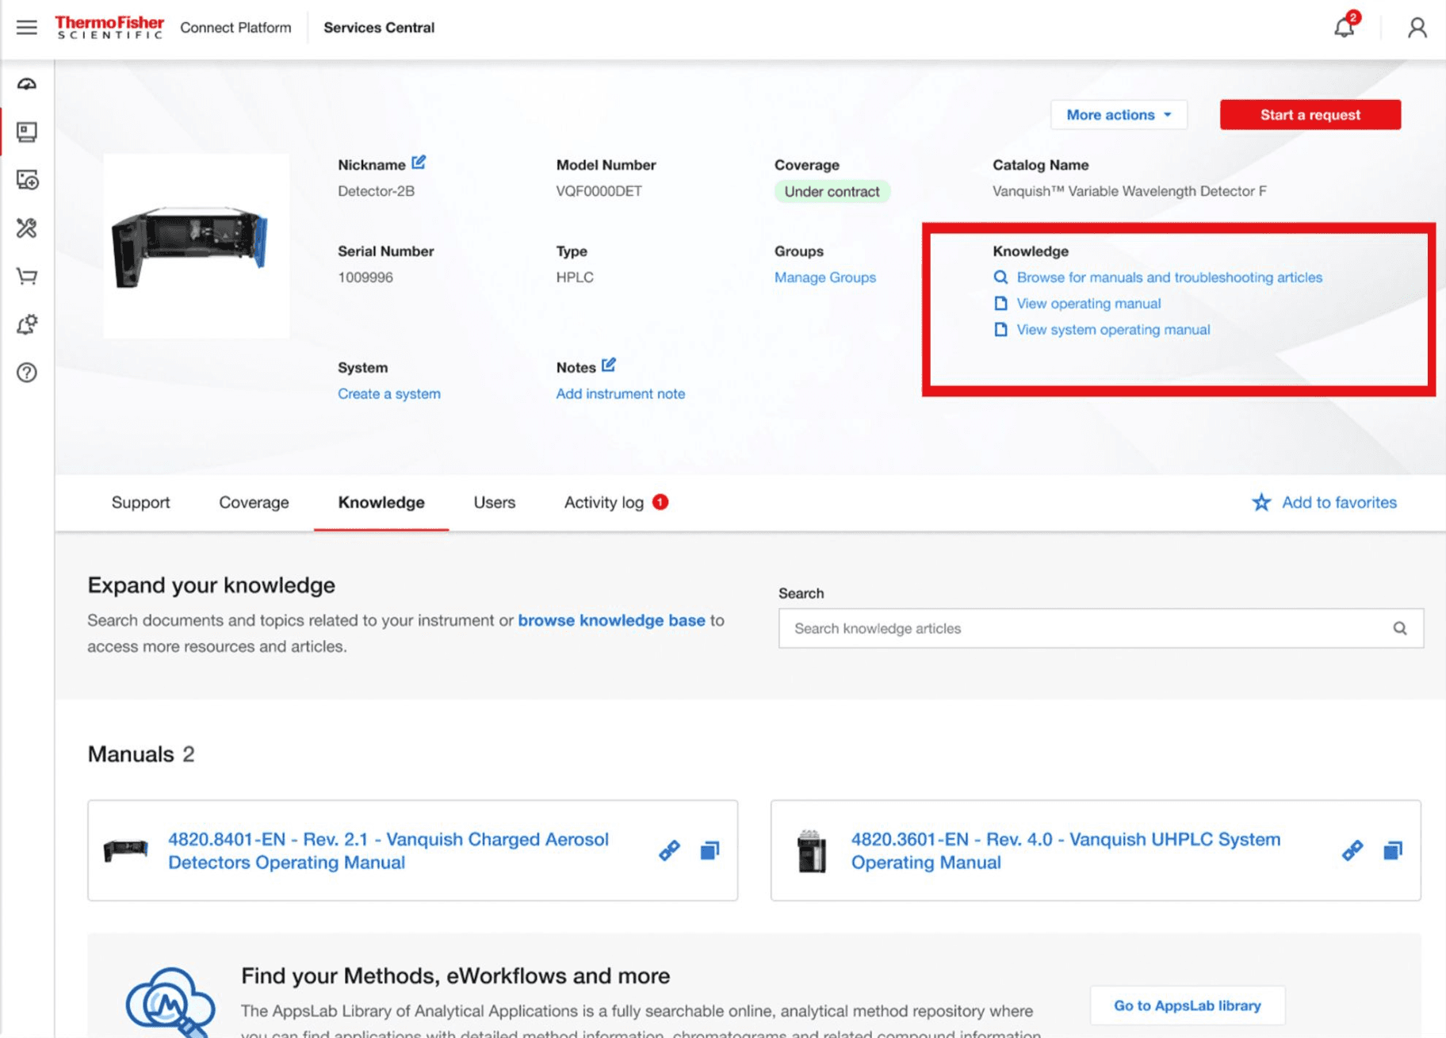Click copy icon on Vanquish UHPLC System manual
Screen dimensions: 1446x1038
(x=1393, y=850)
